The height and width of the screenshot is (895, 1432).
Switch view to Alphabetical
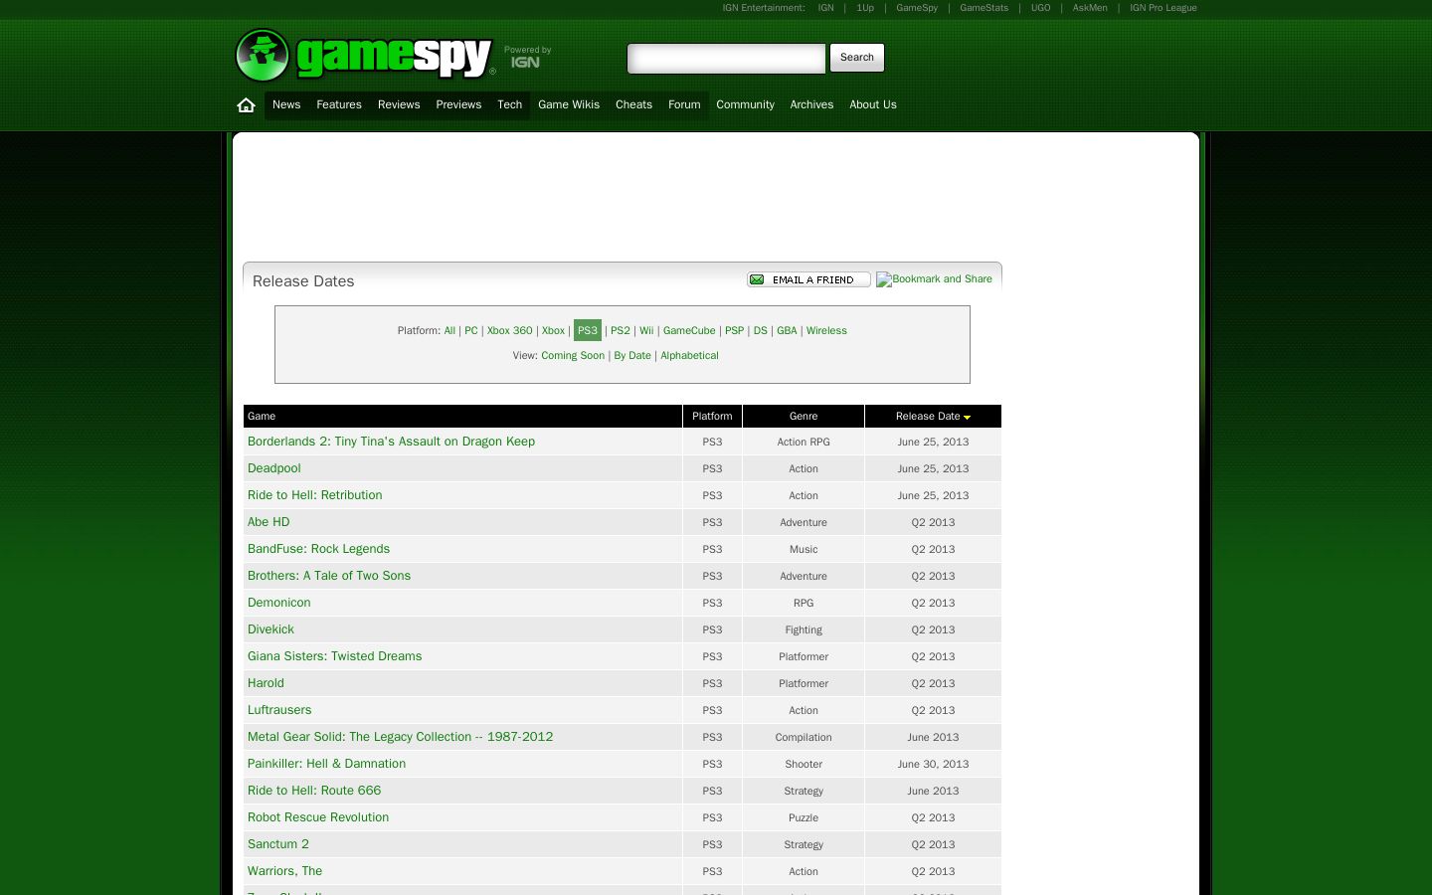pyautogui.click(x=689, y=356)
